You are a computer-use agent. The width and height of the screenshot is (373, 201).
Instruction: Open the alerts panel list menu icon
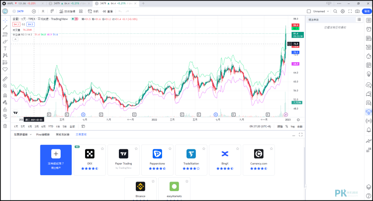[359, 19]
